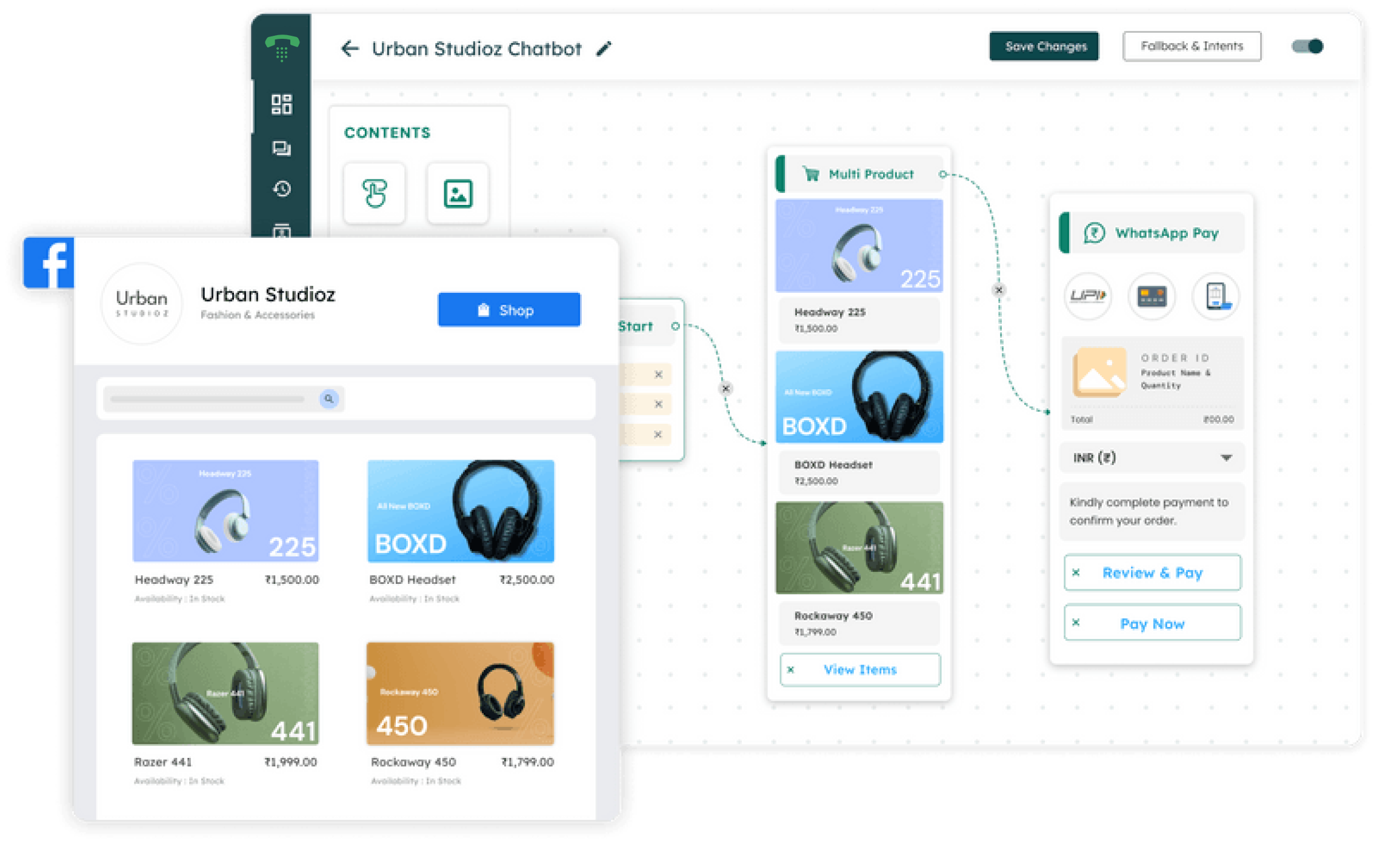Screen dimensions: 1377x844
Task: Click Urban Studioz Chatbot title
Action: 476,49
